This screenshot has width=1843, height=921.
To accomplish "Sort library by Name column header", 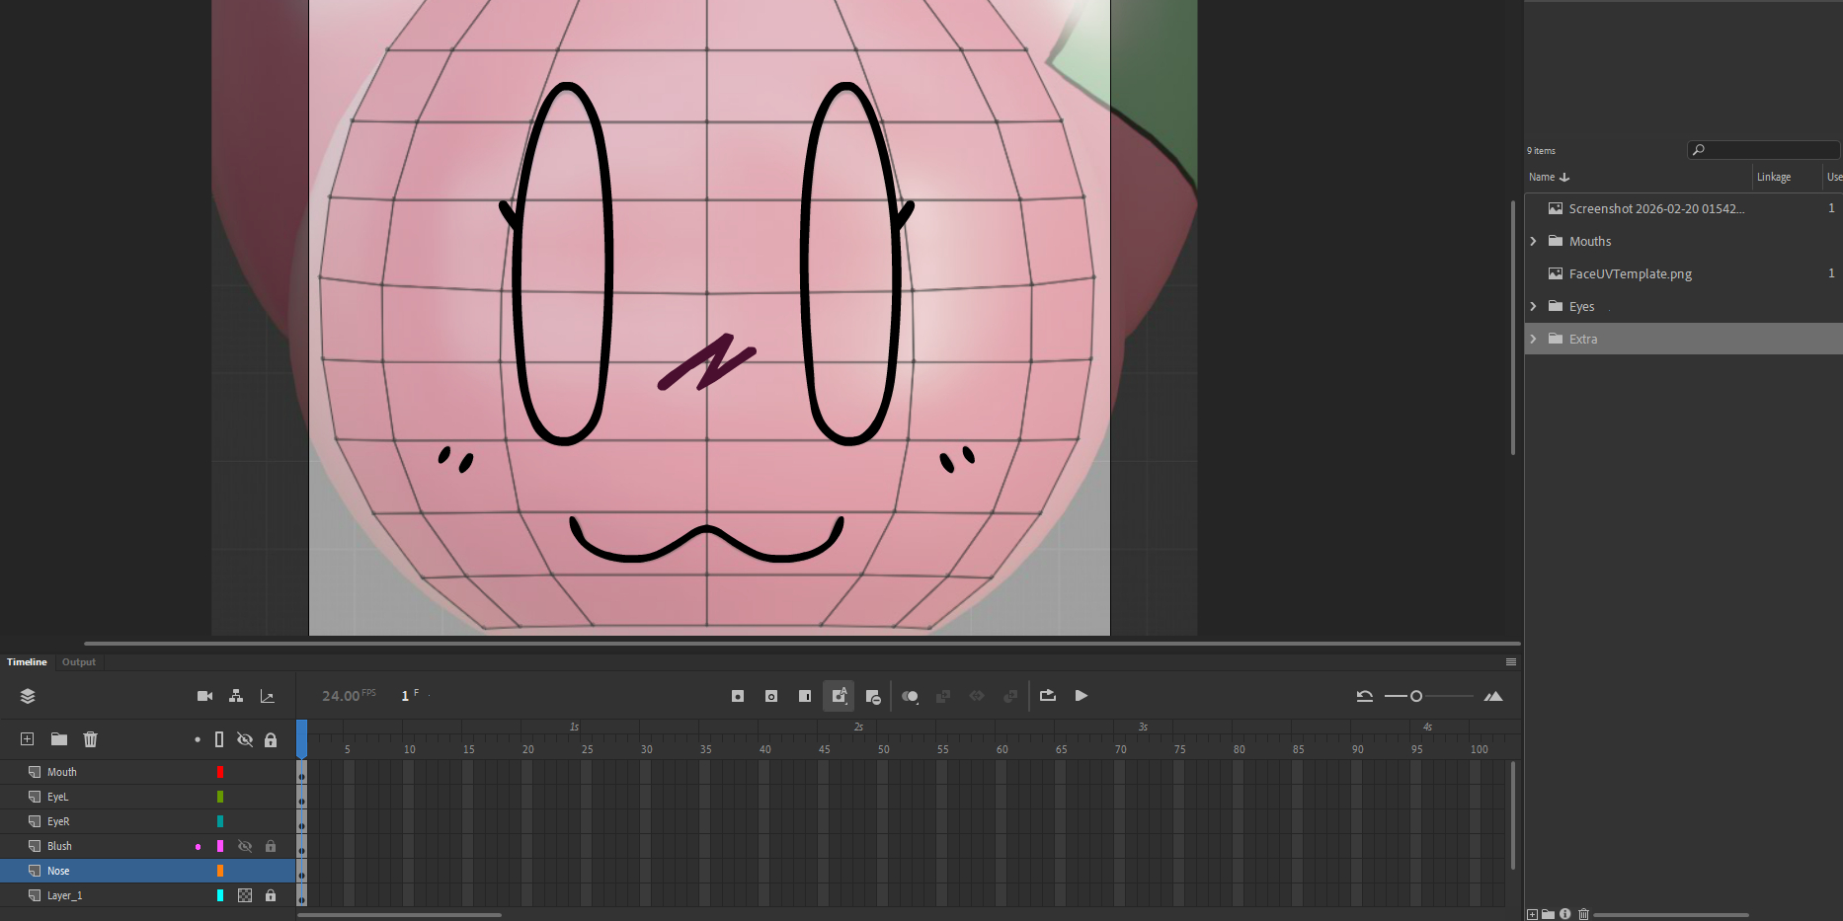I will point(1542,178).
